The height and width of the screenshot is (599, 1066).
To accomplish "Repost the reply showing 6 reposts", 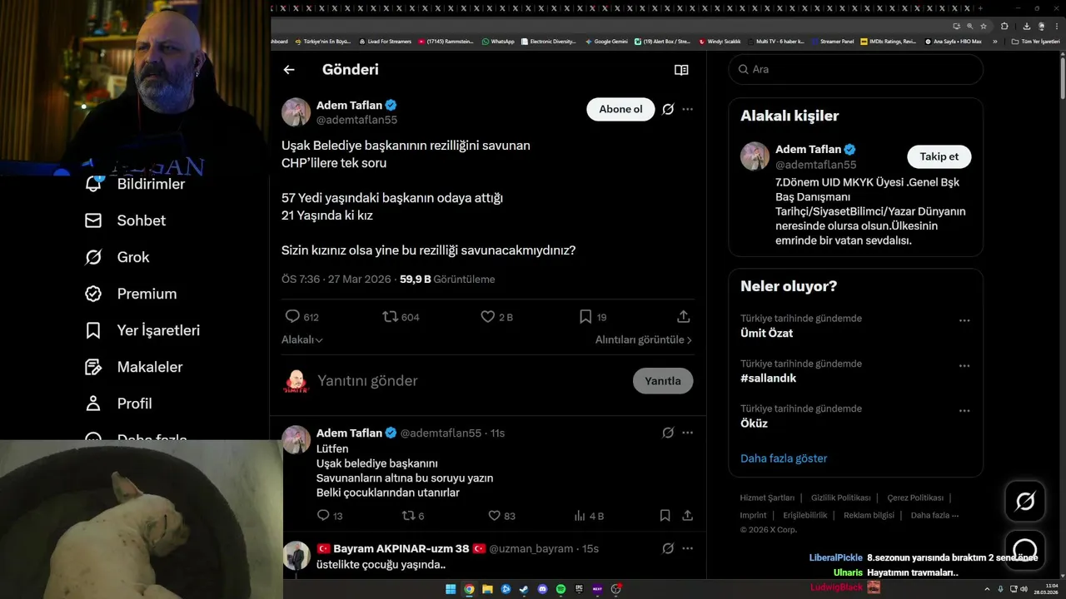I will click(x=413, y=516).
